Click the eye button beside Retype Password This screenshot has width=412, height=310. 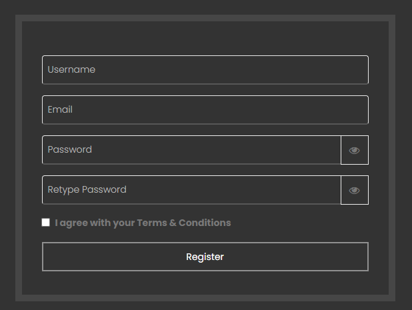click(x=355, y=190)
